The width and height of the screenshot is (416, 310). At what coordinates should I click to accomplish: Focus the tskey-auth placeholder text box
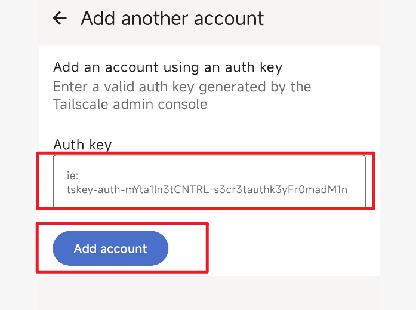coord(208,182)
